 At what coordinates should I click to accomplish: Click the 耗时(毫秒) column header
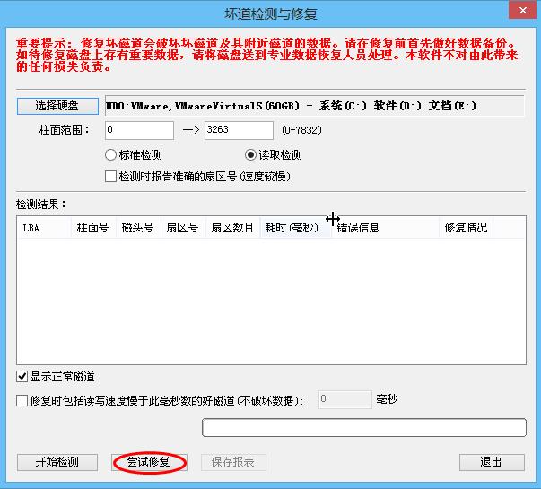pyautogui.click(x=296, y=227)
